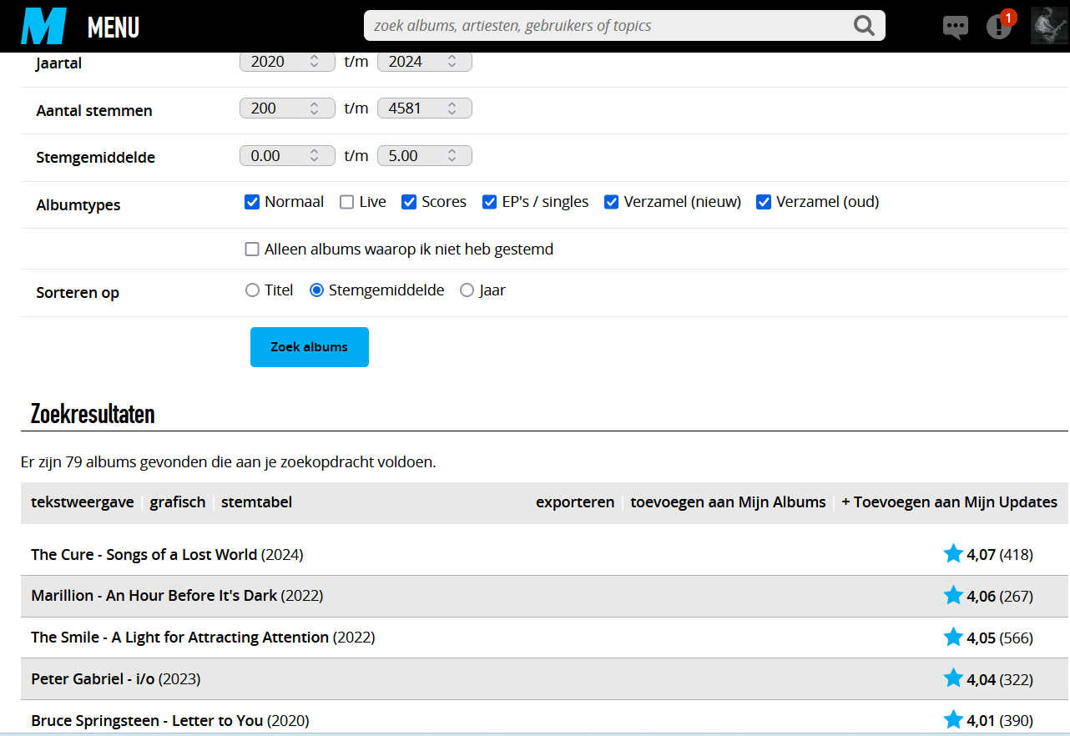Screen dimensions: 1070x736
Task: Enable the Live album type checkbox
Action: pyautogui.click(x=346, y=202)
